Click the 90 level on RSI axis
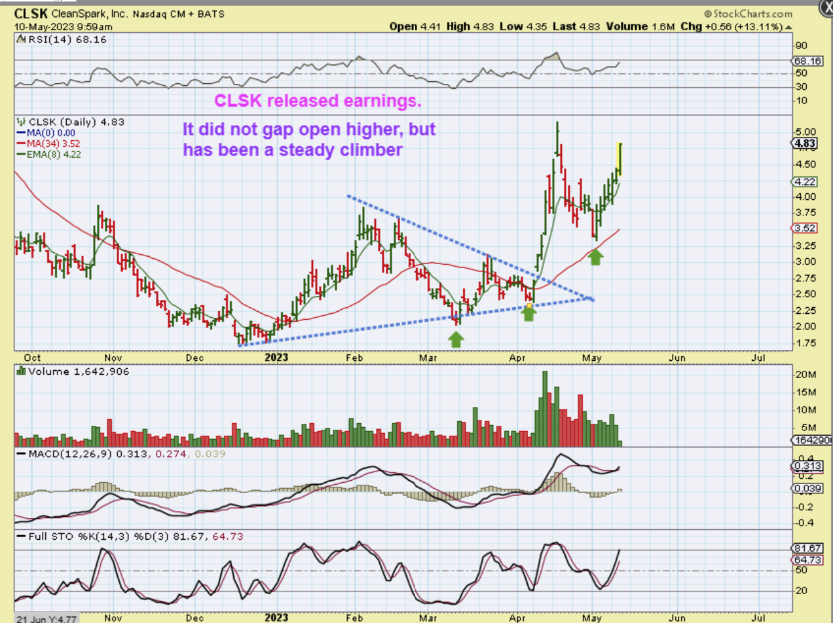833x623 pixels. (x=800, y=47)
